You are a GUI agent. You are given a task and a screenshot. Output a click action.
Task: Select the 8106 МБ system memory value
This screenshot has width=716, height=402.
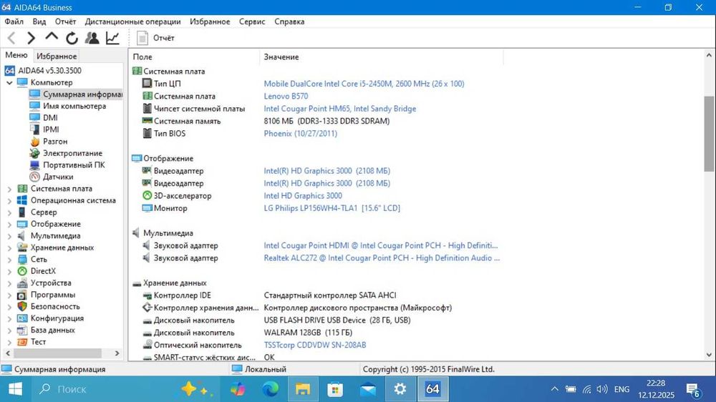(326, 121)
